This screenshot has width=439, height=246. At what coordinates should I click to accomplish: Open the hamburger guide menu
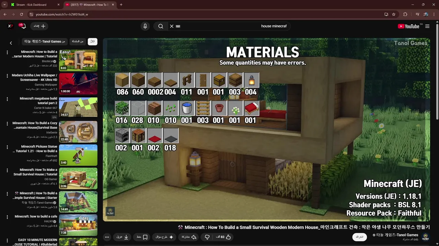point(427,26)
